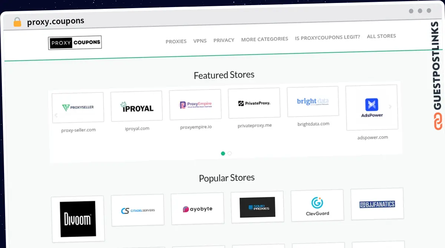
Task: Expand More Categories menu
Action: (x=264, y=39)
